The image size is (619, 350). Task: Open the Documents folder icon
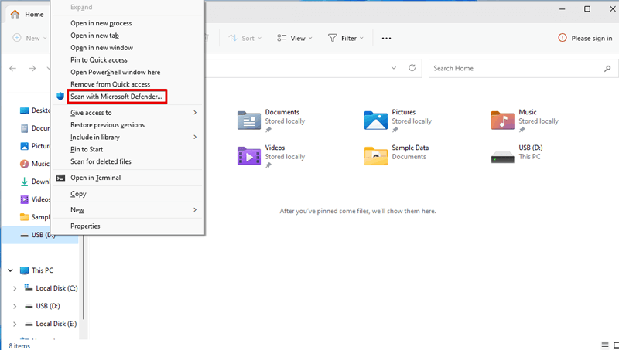point(249,120)
